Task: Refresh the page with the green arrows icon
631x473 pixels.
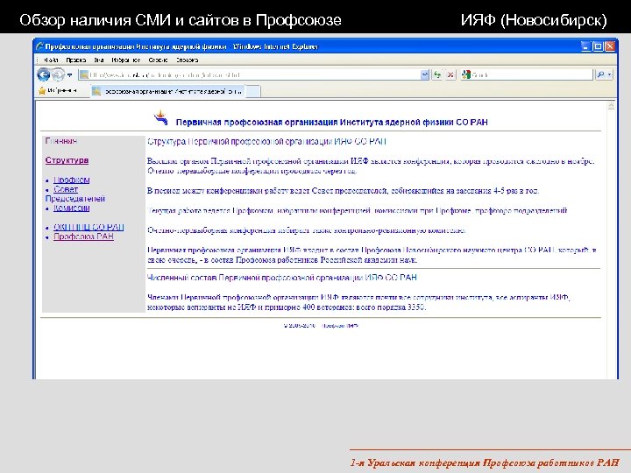Action: [x=437, y=74]
